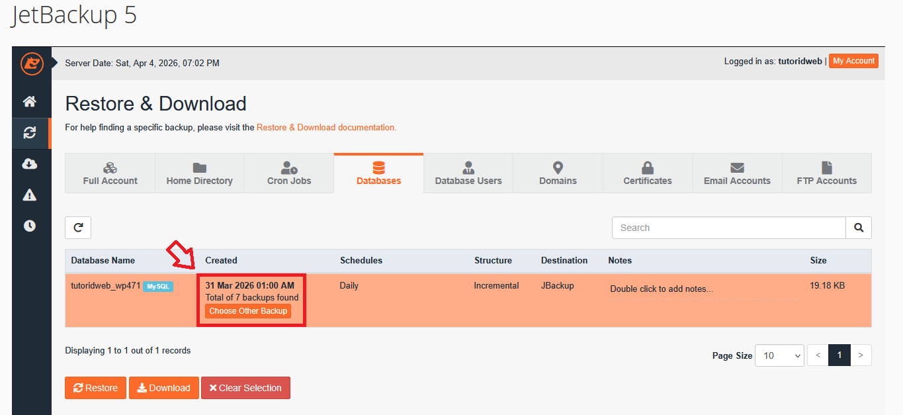The image size is (903, 415).
Task: Open the Page Size dropdown
Action: (779, 355)
